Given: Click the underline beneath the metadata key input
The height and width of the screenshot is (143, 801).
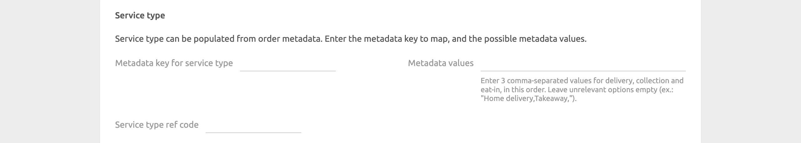Looking at the screenshot, I should 288,71.
